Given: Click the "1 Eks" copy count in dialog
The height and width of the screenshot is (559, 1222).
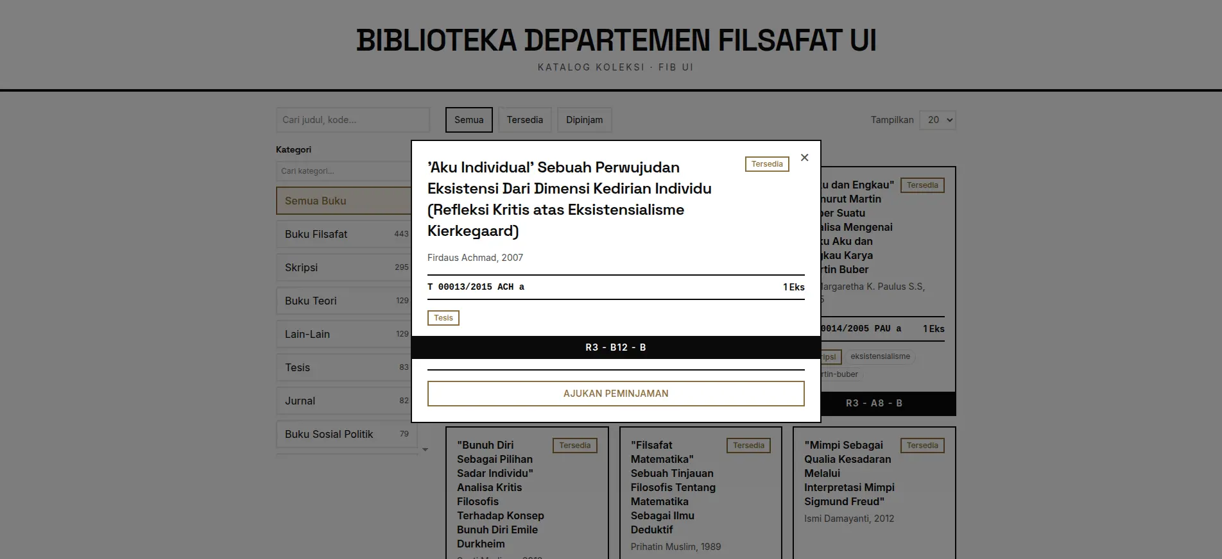Looking at the screenshot, I should (794, 287).
